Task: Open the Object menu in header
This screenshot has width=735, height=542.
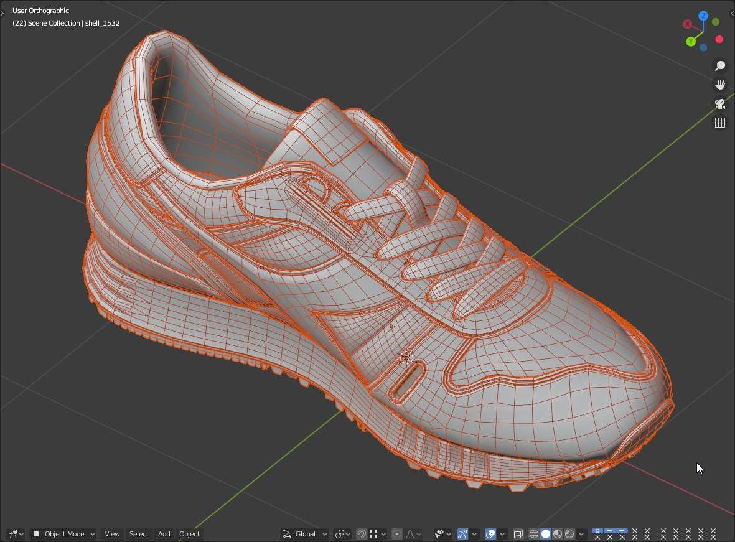Action: 189,534
